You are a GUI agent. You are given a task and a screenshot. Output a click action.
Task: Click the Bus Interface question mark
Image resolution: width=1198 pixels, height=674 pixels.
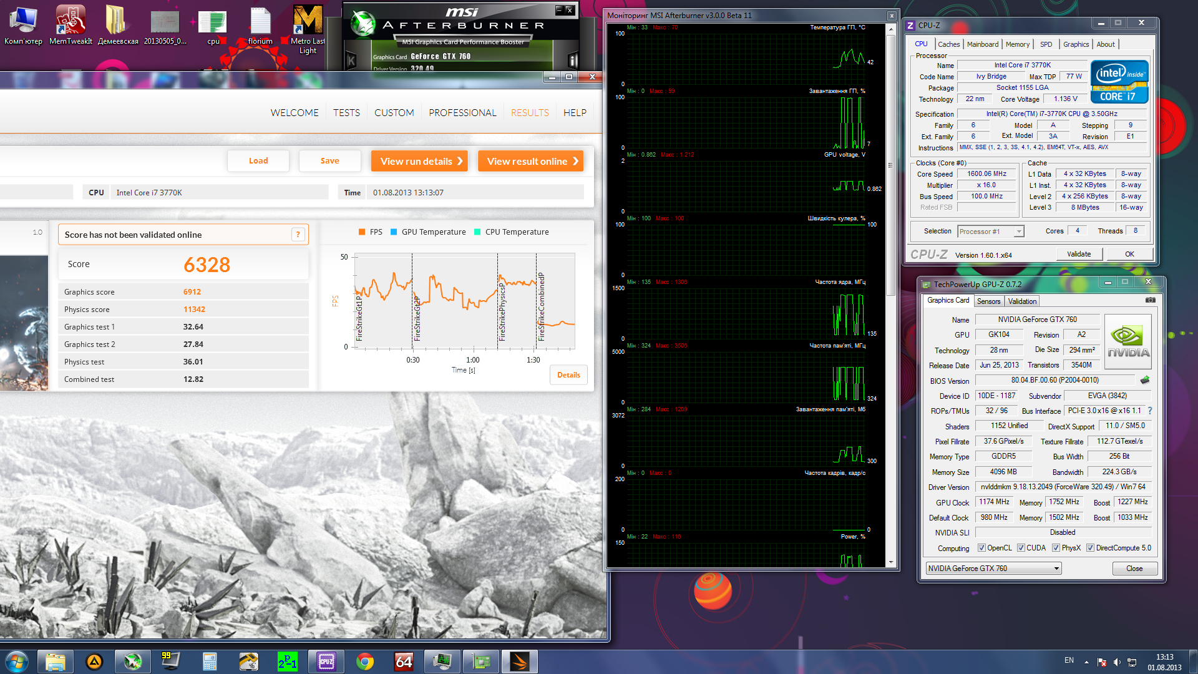pos(1149,411)
